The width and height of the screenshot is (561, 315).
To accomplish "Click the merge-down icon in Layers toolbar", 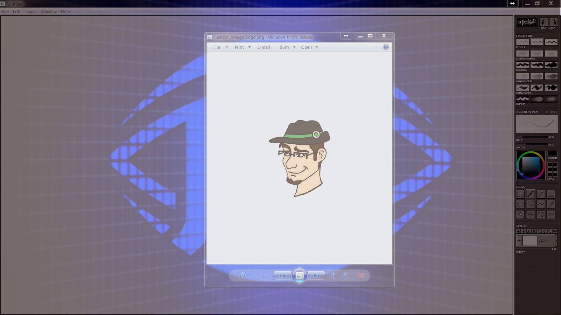I will (x=534, y=231).
